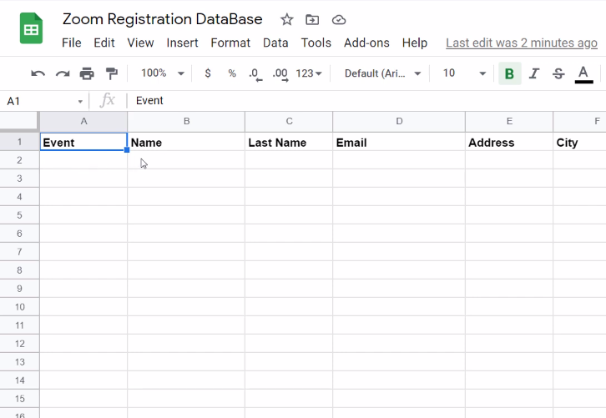Select the Email cell
Image resolution: width=606 pixels, height=418 pixels.
[x=399, y=142]
